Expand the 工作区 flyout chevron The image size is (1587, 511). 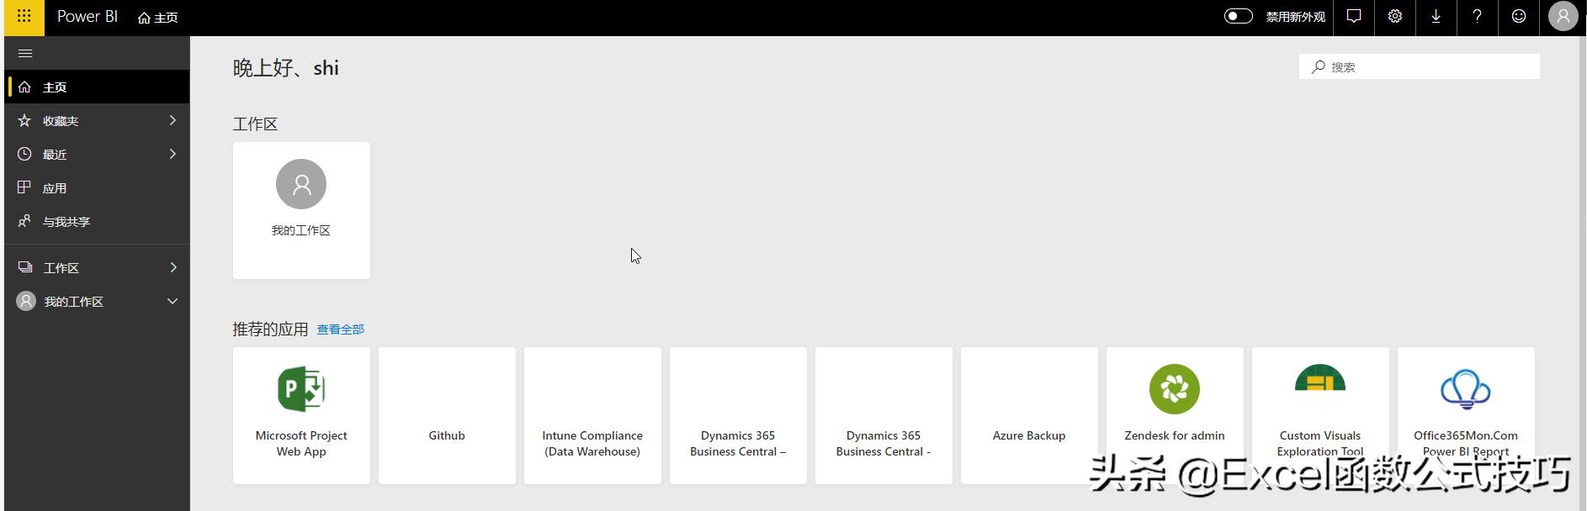point(172,267)
